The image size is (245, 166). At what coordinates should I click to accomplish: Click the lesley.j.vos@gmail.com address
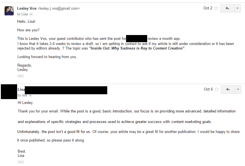59,9
